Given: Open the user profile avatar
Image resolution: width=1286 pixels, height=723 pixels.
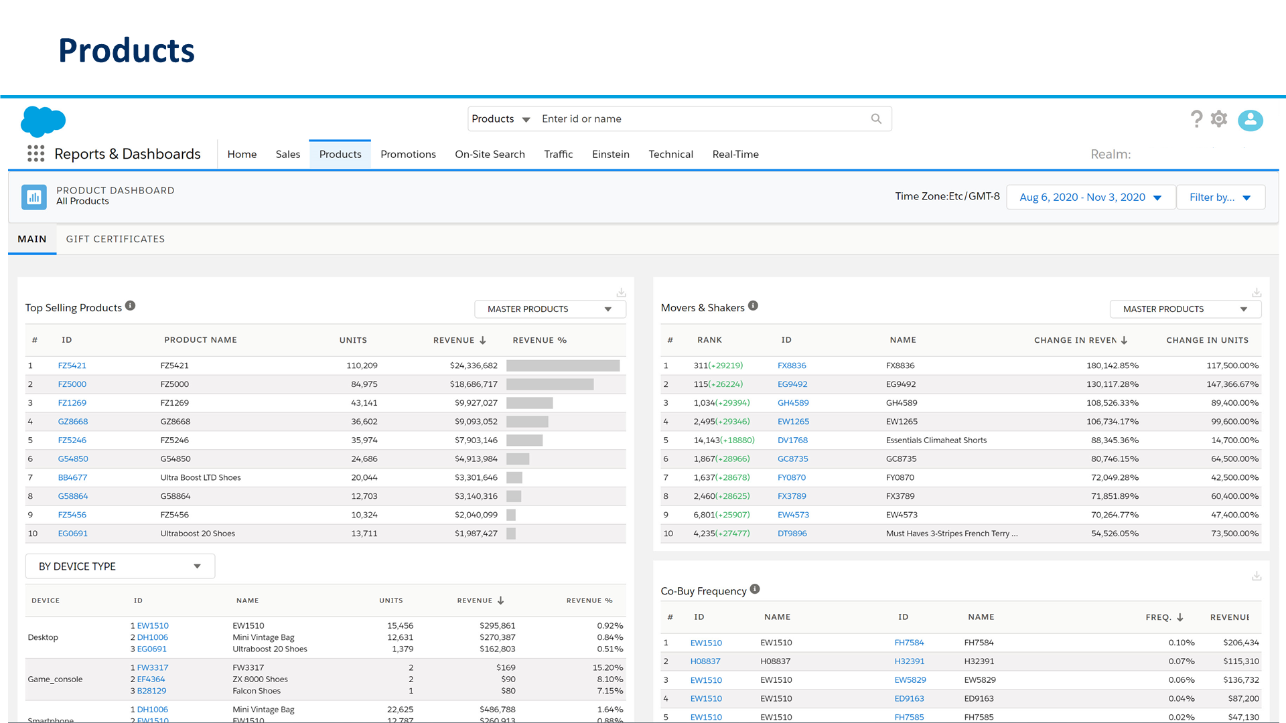Looking at the screenshot, I should [1251, 120].
